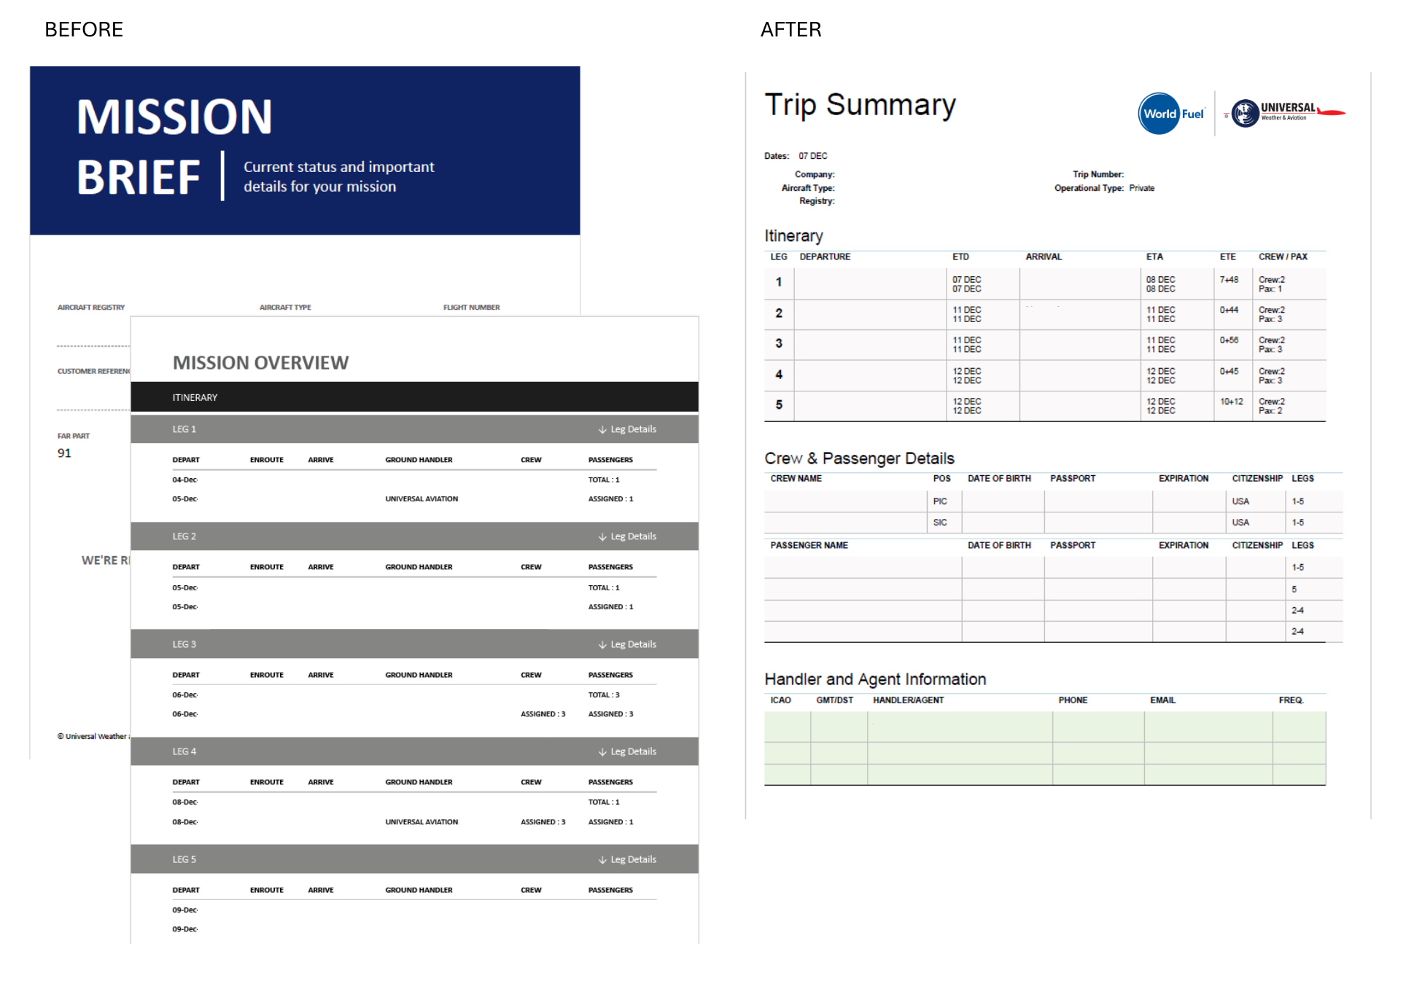Click the FLIGHT NUMBER label
The image size is (1406, 989).
[x=471, y=308]
